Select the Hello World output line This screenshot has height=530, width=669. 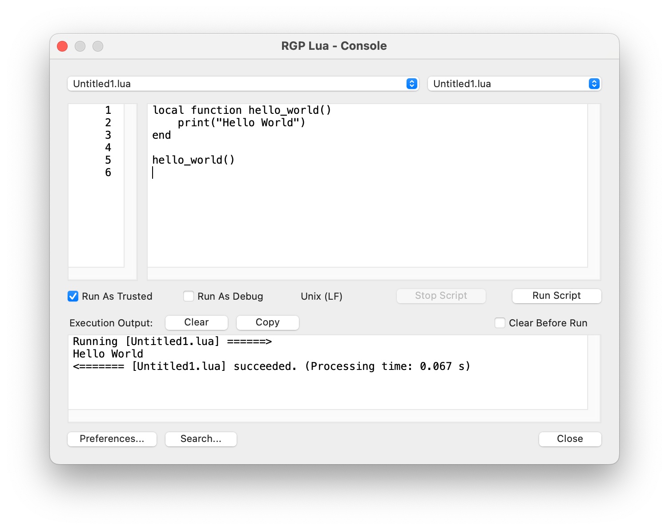pyautogui.click(x=108, y=353)
